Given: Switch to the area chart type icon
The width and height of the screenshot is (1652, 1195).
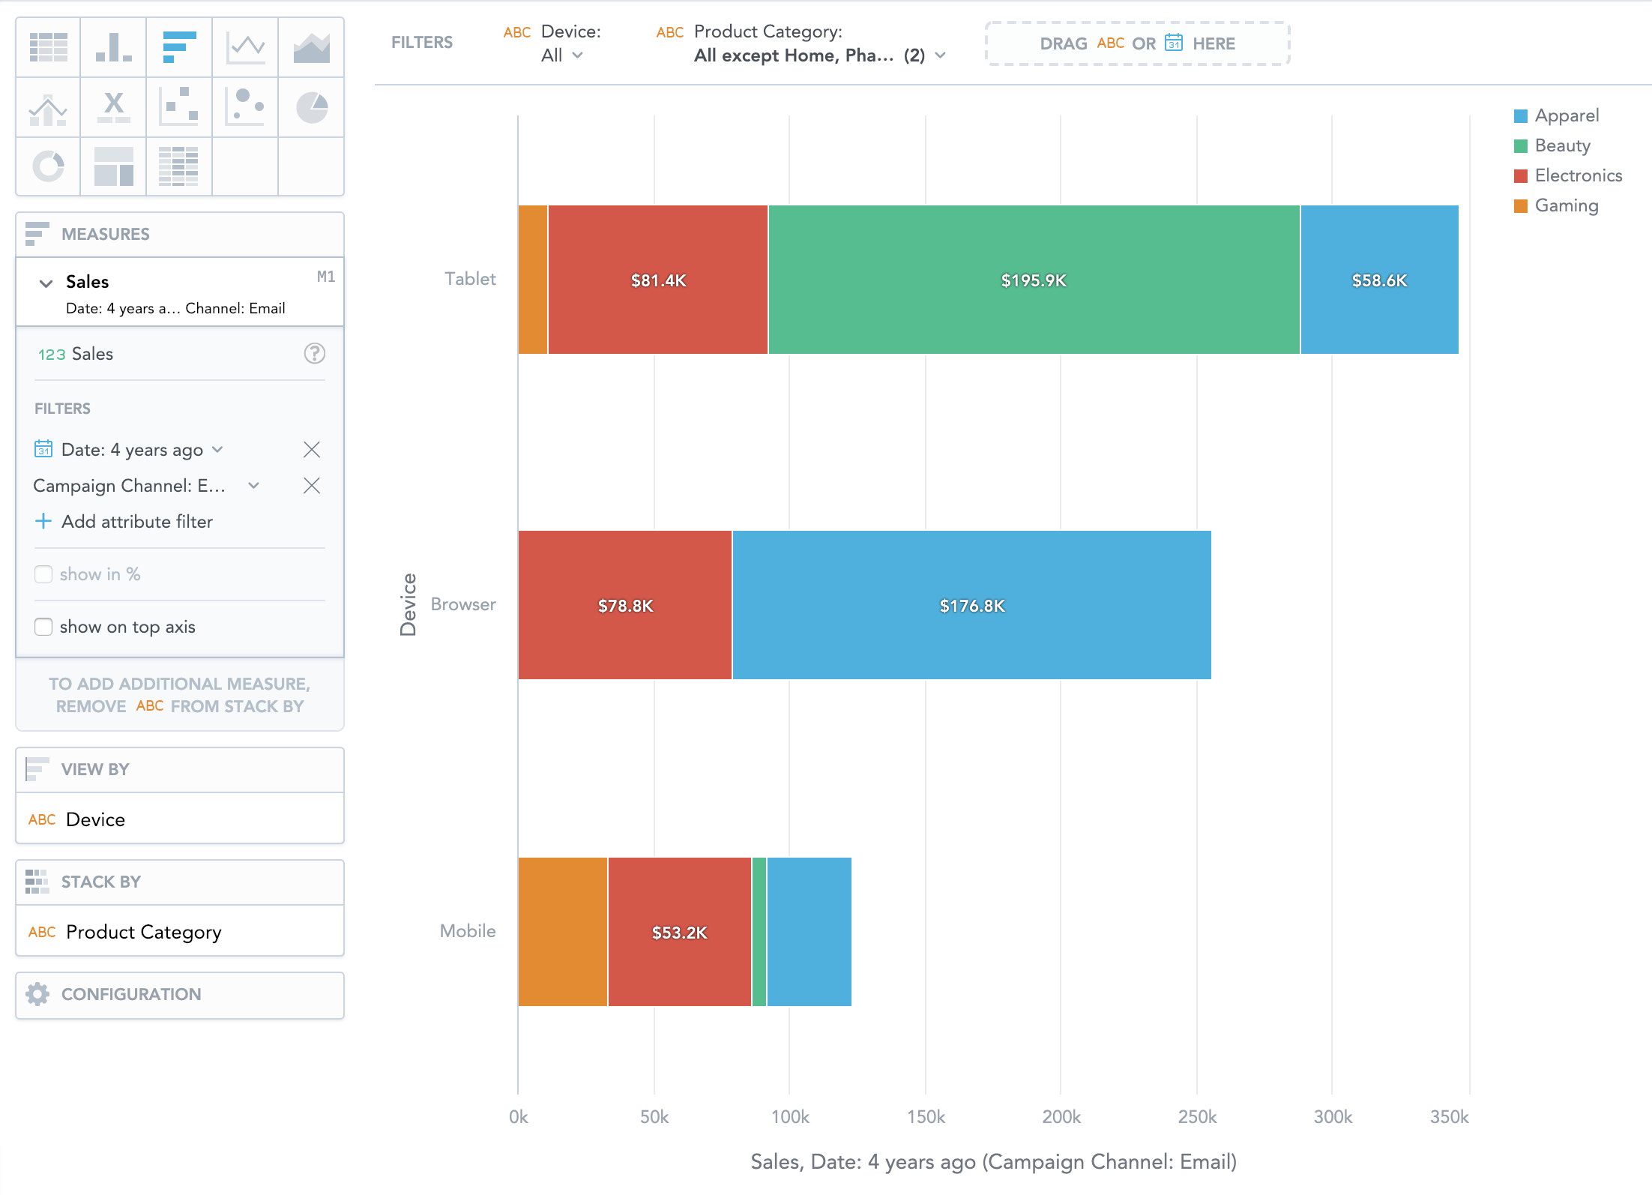Looking at the screenshot, I should 311,47.
